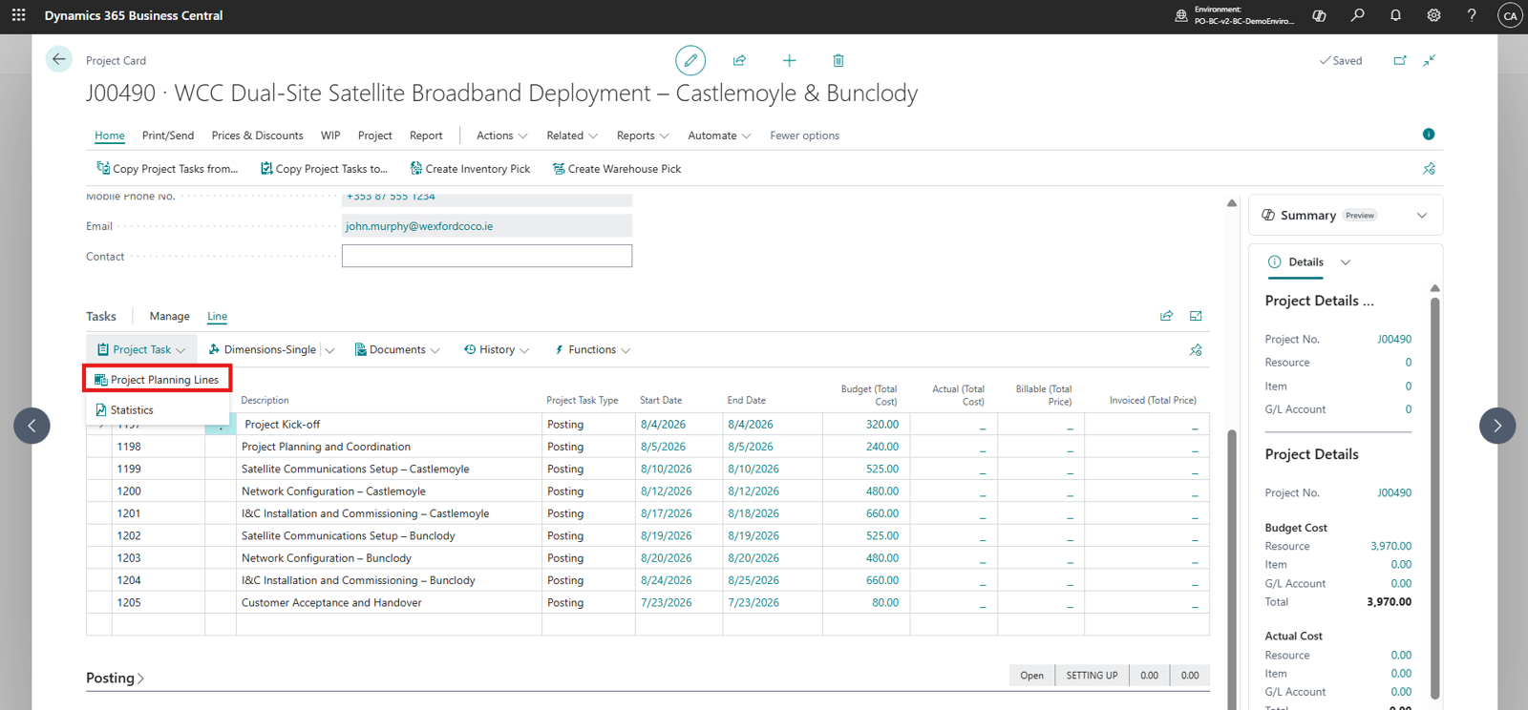Open Project No. J00490 link in factbox header
The width and height of the screenshot is (1528, 710).
pyautogui.click(x=1394, y=339)
